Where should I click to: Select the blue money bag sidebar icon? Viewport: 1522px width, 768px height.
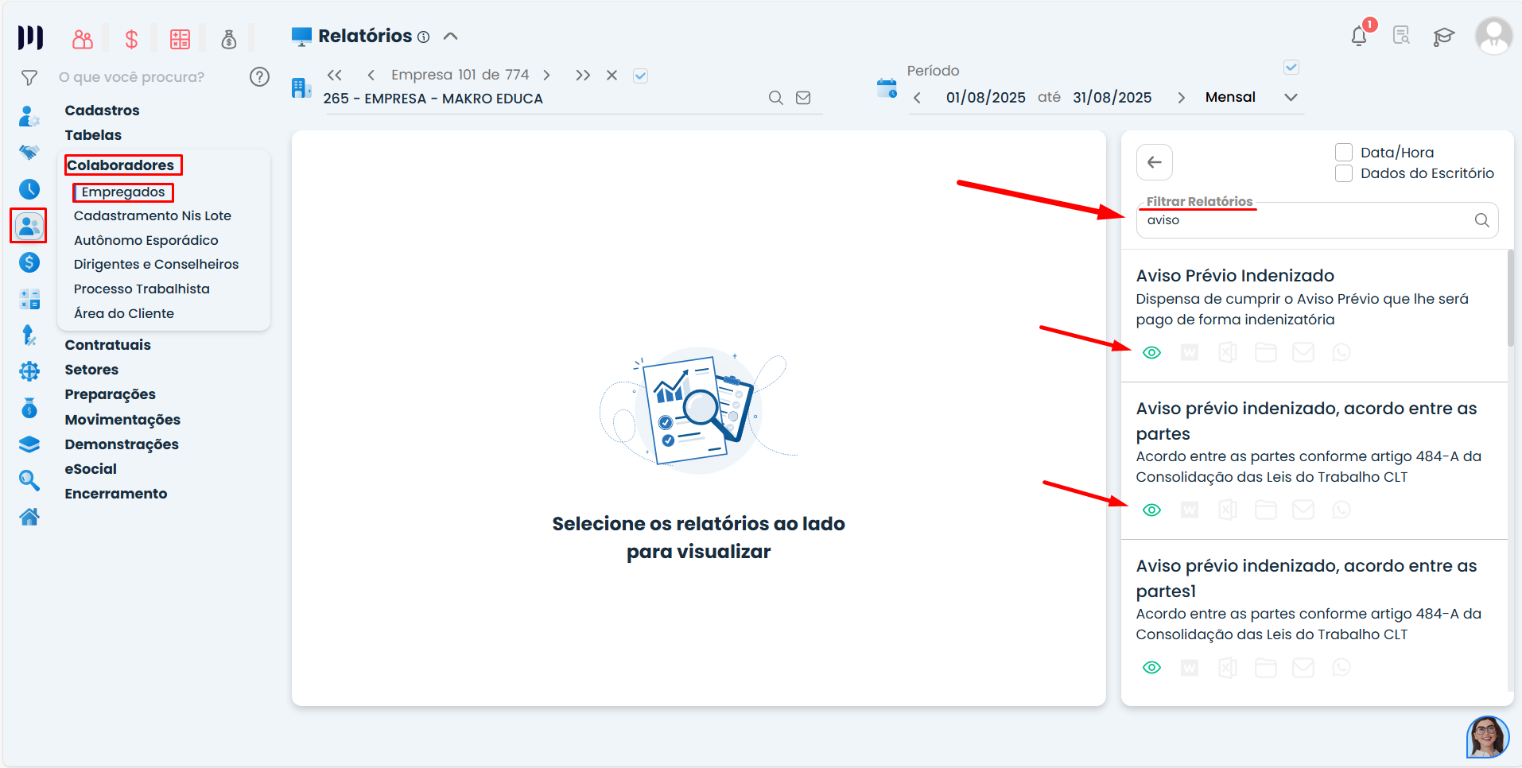click(29, 408)
